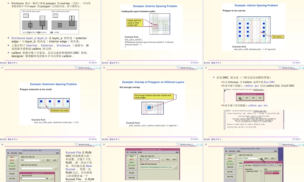
Task: Click the View button in slide 20 window
Action: click(48, 160)
